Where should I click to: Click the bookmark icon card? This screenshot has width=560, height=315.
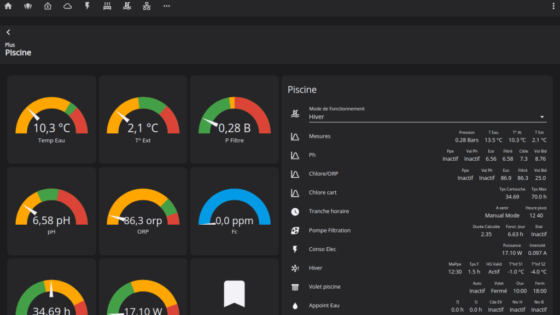(x=234, y=287)
